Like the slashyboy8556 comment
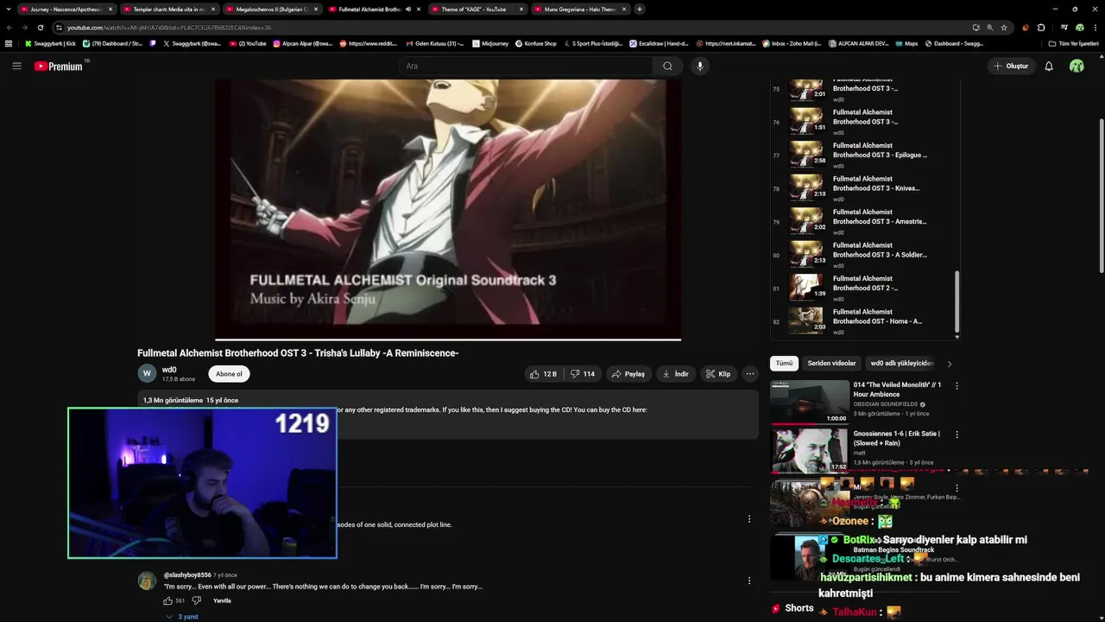This screenshot has width=1105, height=622. (168, 600)
